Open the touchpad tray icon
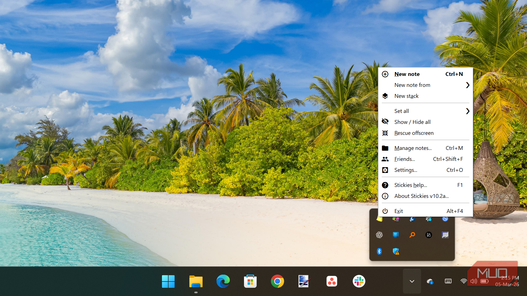This screenshot has width=527, height=296. click(x=445, y=235)
